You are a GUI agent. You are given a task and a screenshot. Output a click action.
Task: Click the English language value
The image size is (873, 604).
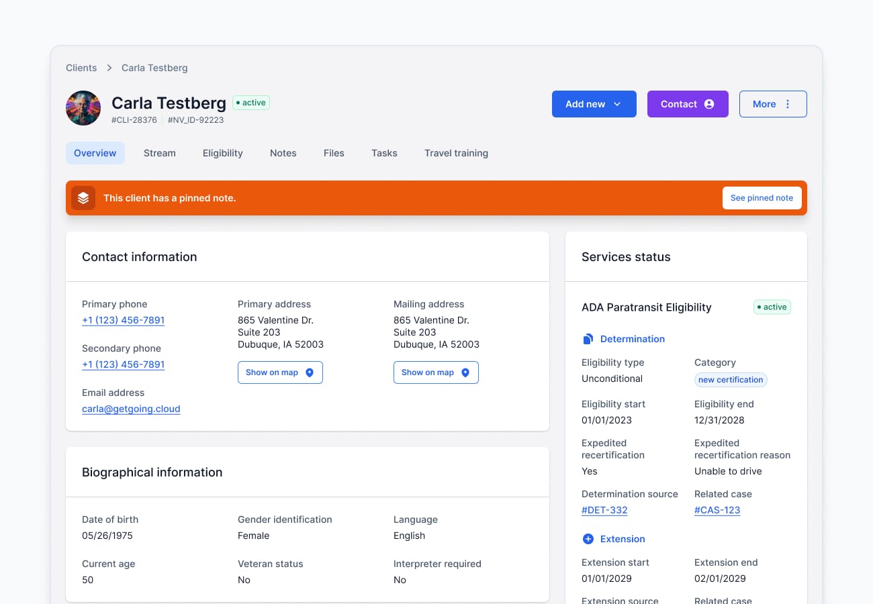pyautogui.click(x=409, y=536)
